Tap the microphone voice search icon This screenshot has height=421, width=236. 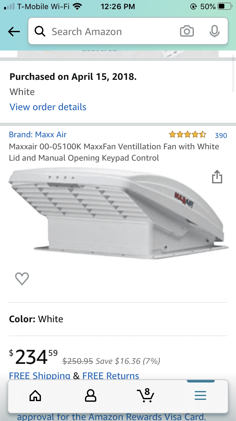(214, 32)
